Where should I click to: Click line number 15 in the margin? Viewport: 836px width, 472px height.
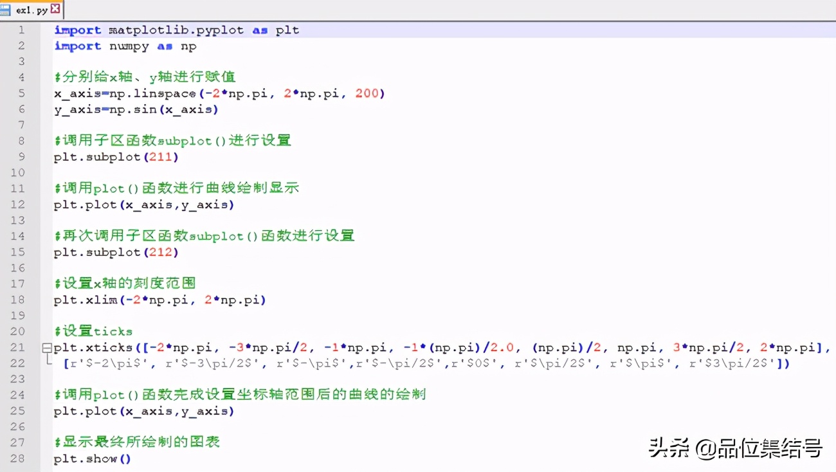[x=18, y=252]
